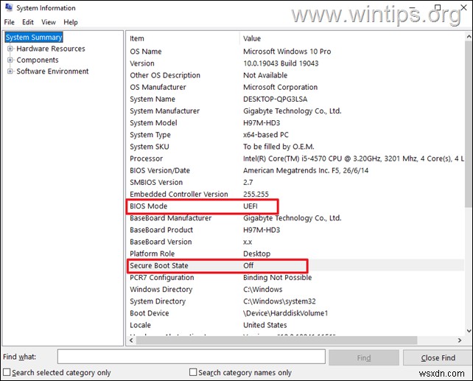Select the SMBIOS Version row
Screen dimensions: 473x381
tap(295, 182)
